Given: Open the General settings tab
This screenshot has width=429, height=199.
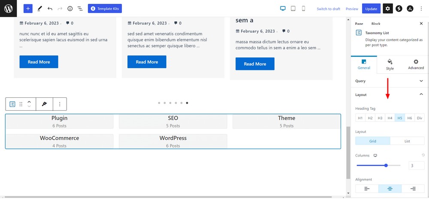Looking at the screenshot, I should coord(364,65).
